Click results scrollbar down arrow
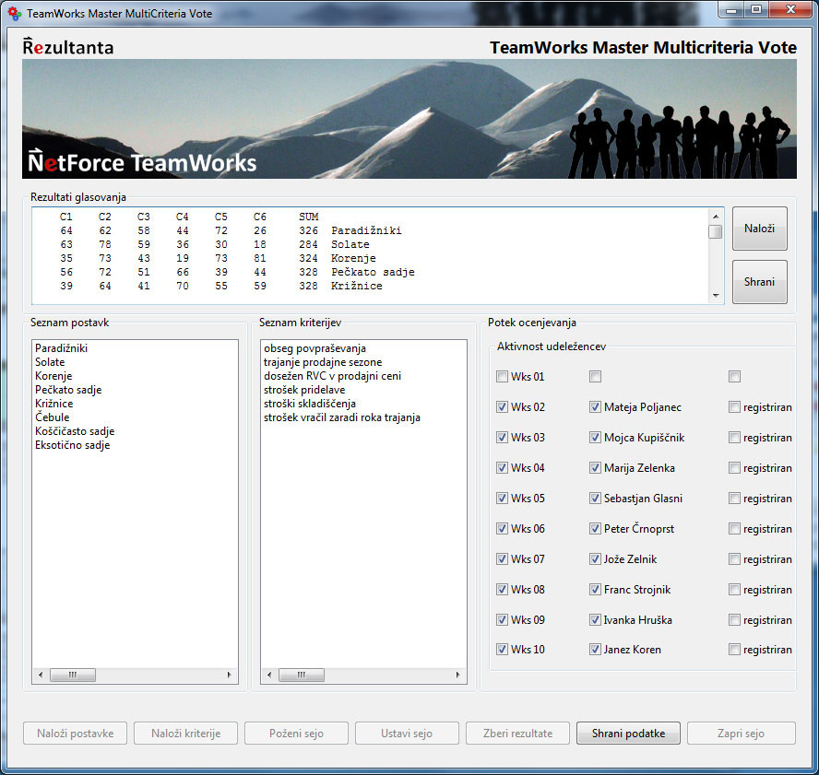The width and height of the screenshot is (819, 775). pos(716,296)
